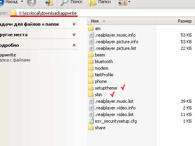Select the modem folder icon
195x146 pixels.
pos(91,68)
